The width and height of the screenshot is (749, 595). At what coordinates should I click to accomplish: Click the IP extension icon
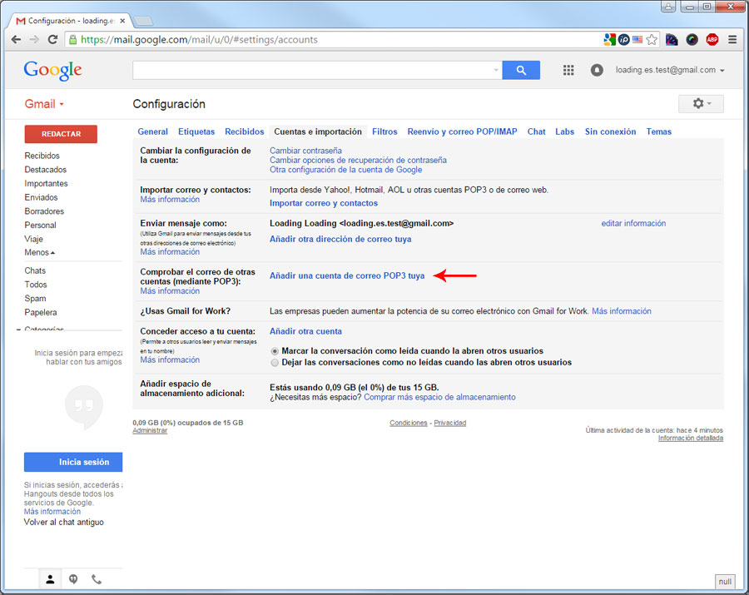pos(623,40)
